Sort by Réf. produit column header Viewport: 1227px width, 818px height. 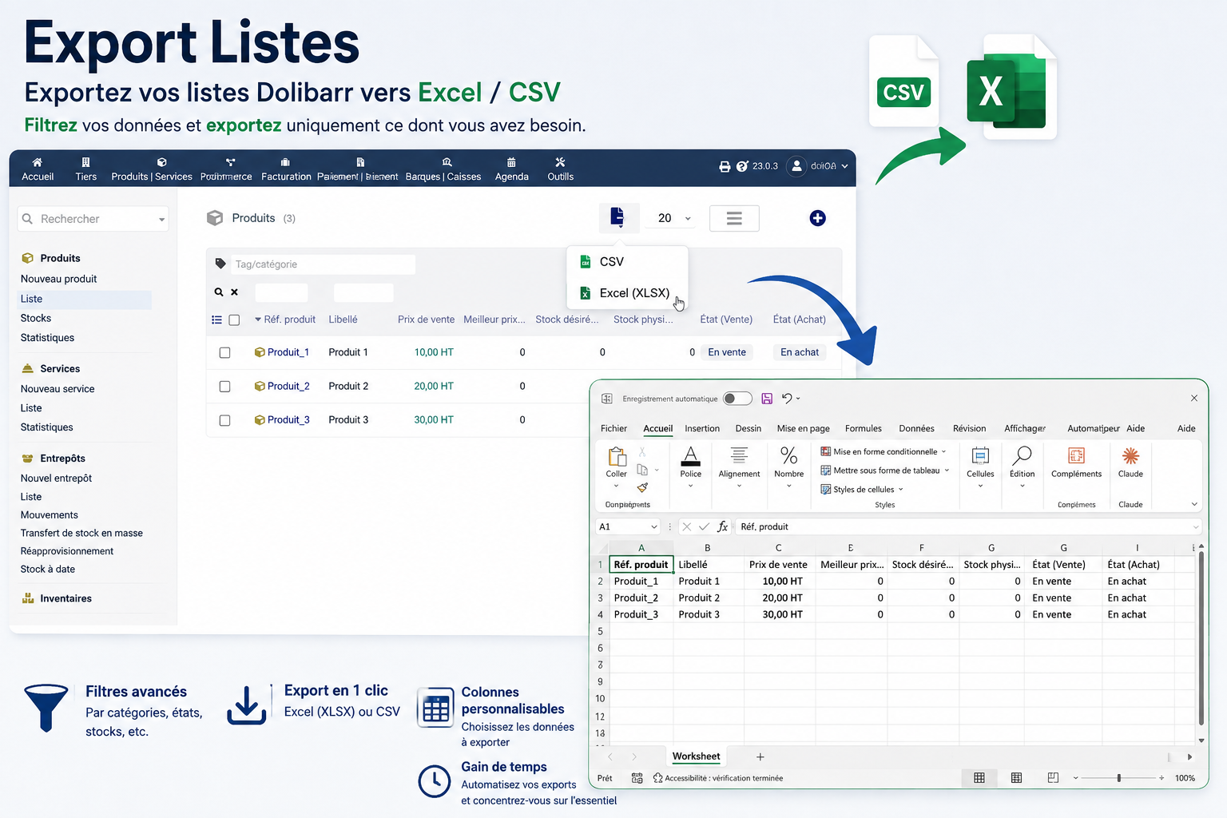coord(289,320)
